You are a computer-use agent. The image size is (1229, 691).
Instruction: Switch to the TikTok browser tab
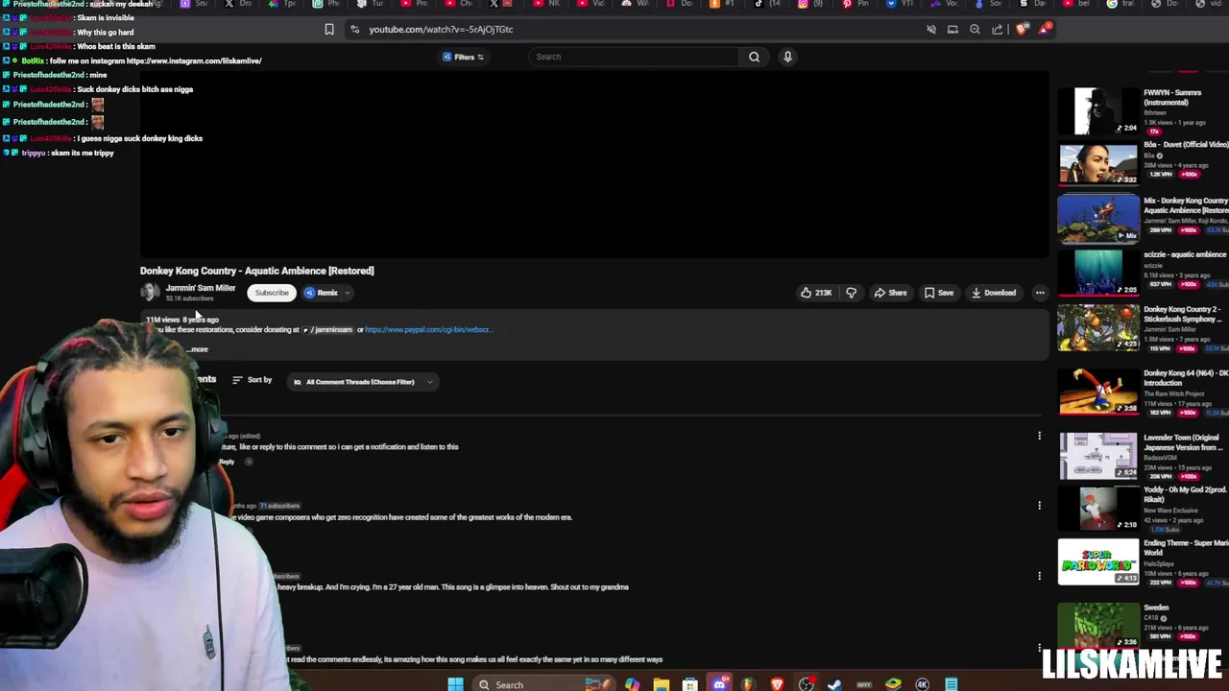tap(763, 4)
